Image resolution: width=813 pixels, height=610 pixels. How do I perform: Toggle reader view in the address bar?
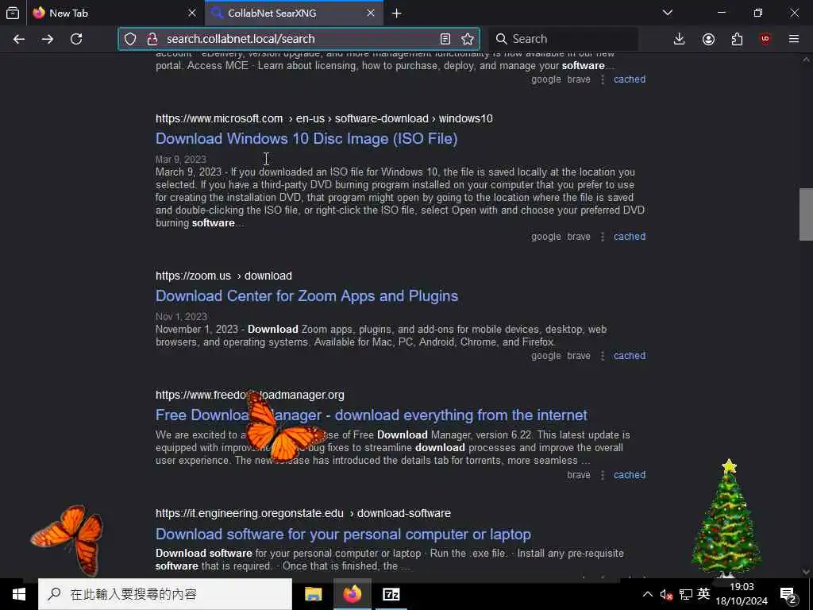point(445,39)
